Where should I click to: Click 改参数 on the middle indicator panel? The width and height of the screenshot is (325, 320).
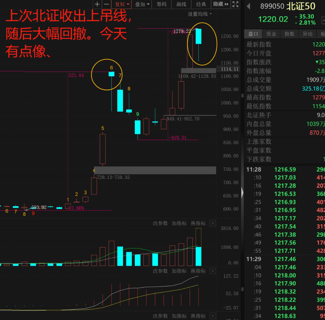click(x=160, y=271)
